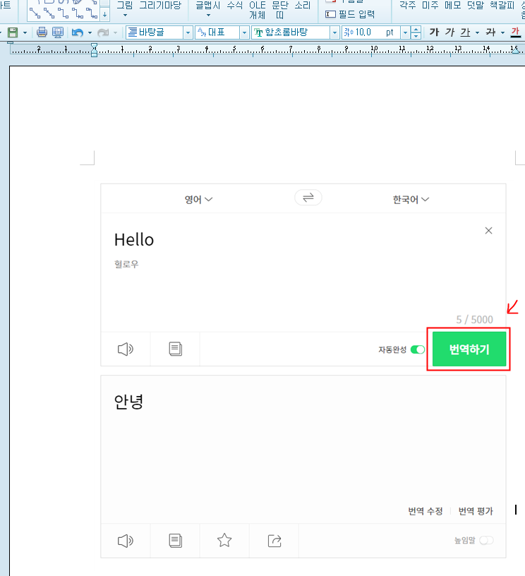Open the font size dropdown arrow
The width and height of the screenshot is (525, 576).
pos(405,32)
